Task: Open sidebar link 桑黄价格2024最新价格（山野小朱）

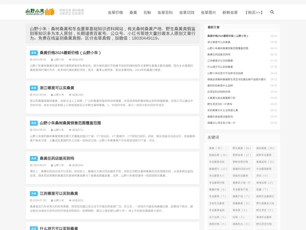Action: 227,36
